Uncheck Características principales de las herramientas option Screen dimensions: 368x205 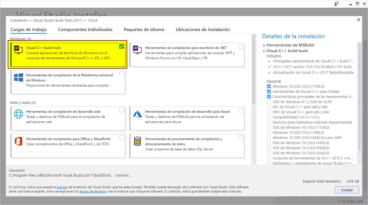(x=269, y=97)
